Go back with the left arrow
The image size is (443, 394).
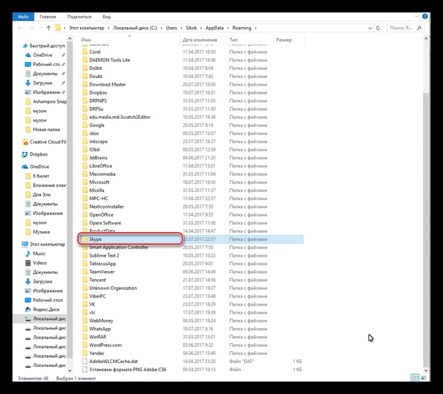pyautogui.click(x=20, y=28)
